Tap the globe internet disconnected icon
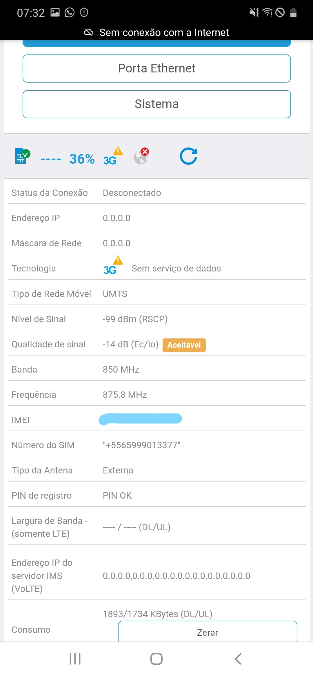313x678 pixels. [141, 156]
